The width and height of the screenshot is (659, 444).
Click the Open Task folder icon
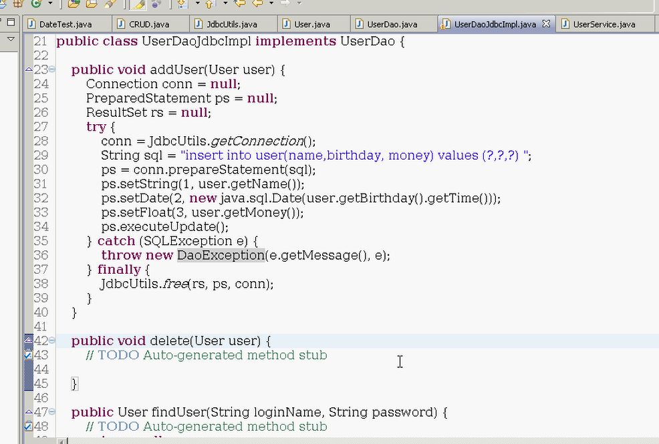(92, 4)
